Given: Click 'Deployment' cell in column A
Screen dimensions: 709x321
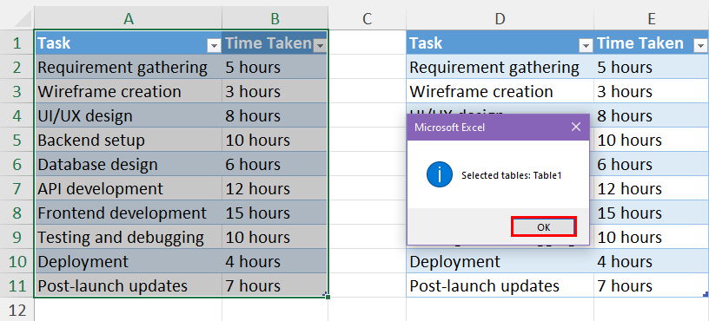Looking at the screenshot, I should (129, 262).
